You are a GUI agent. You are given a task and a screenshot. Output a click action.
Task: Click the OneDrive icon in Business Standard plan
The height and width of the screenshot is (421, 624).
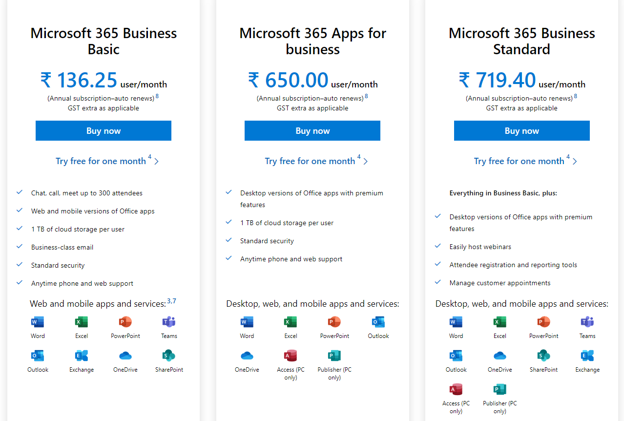(x=500, y=356)
